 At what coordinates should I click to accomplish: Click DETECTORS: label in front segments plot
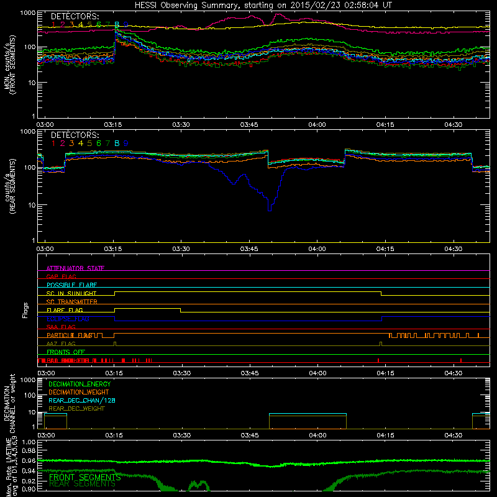point(75,16)
